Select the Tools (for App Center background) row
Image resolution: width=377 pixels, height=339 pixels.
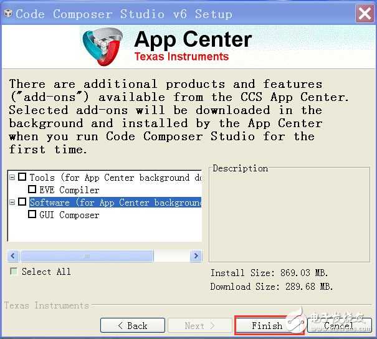pyautogui.click(x=115, y=178)
